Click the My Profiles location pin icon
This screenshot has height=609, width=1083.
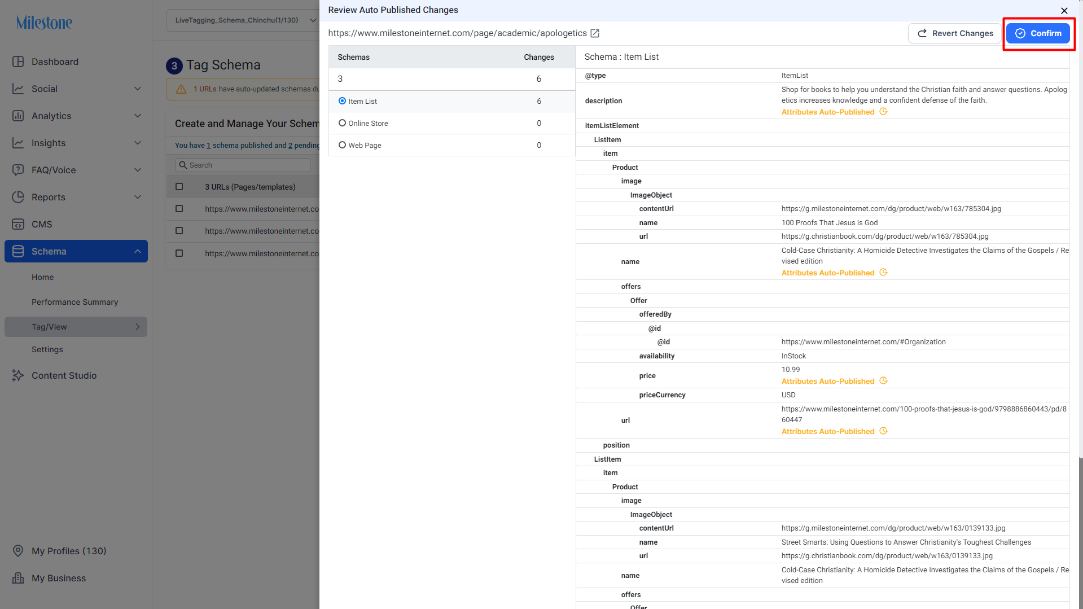click(18, 551)
